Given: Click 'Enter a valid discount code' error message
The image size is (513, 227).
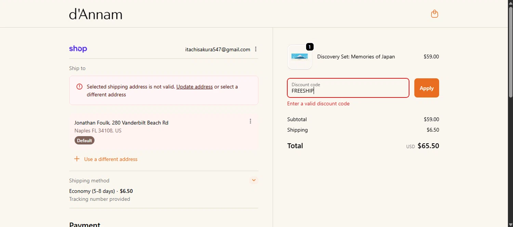Looking at the screenshot, I should click(318, 104).
